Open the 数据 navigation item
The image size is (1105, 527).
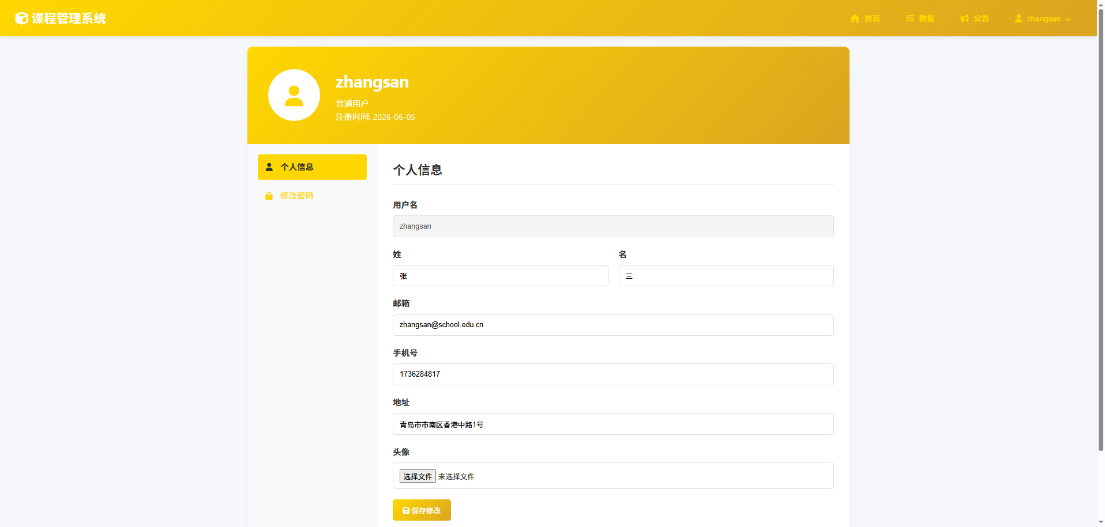(920, 18)
